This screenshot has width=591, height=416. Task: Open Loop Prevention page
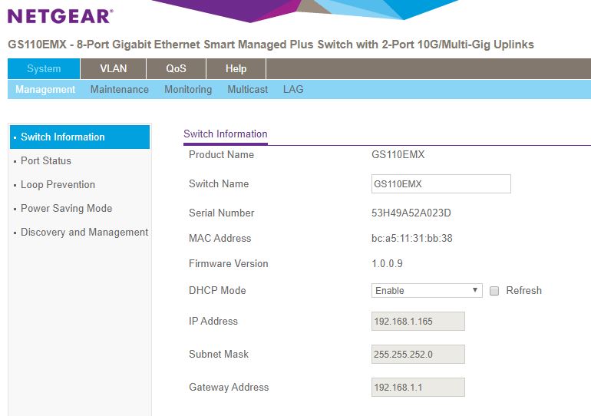tap(58, 185)
